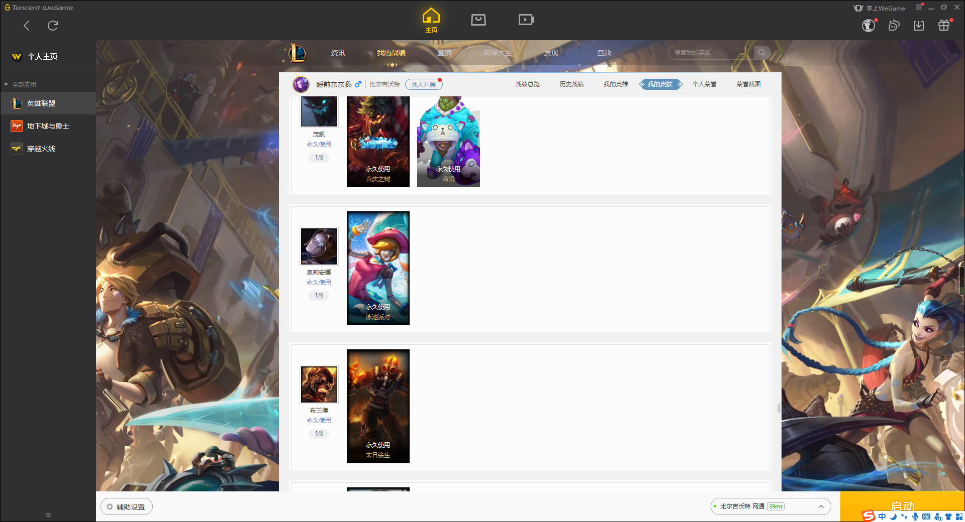Open the 末日余生 skin card

(x=378, y=406)
